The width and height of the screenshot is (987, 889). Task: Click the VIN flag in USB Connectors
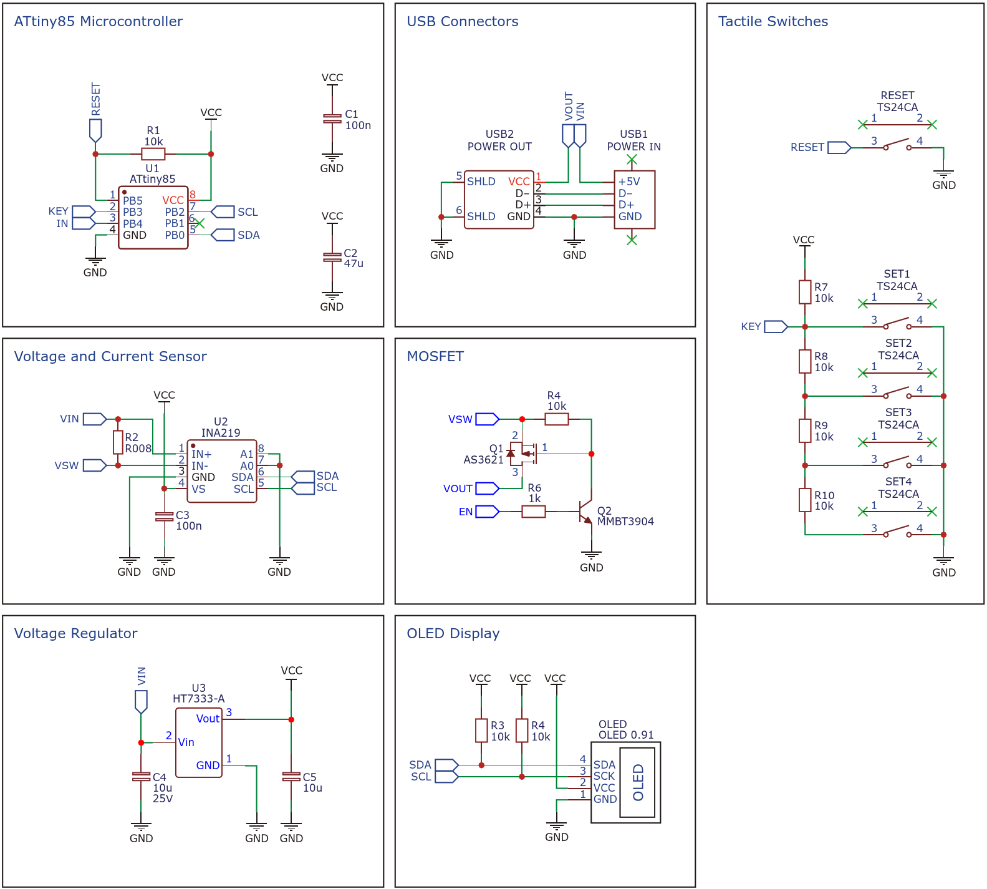(580, 136)
